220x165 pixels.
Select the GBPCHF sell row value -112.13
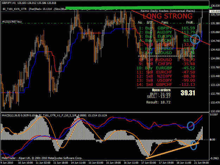(187, 84)
